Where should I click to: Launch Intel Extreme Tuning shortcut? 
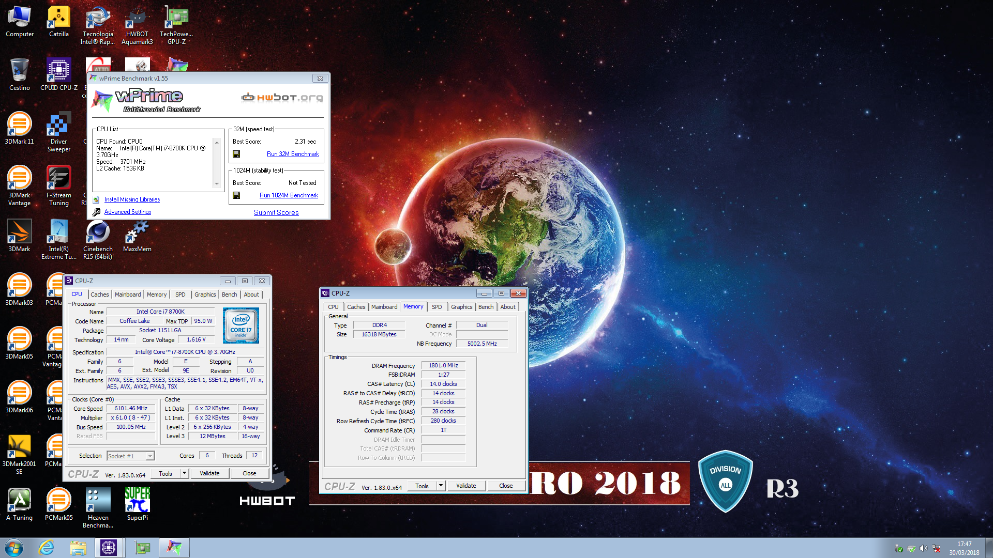coord(59,240)
